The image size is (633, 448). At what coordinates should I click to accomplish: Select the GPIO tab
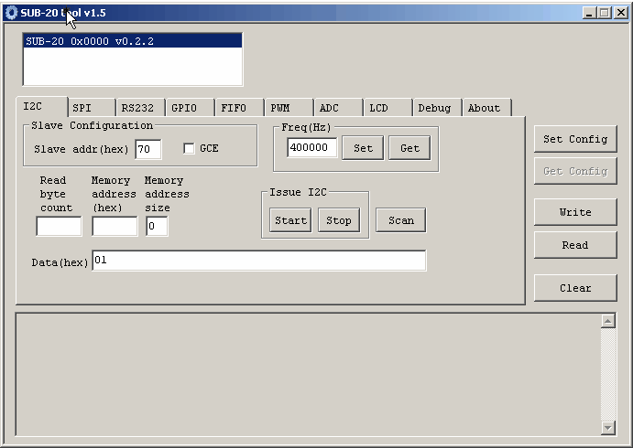click(x=184, y=108)
